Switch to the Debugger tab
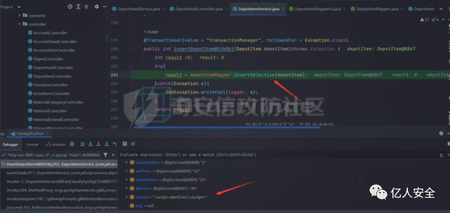Viewport: 450px width, 213px height. tap(11, 144)
